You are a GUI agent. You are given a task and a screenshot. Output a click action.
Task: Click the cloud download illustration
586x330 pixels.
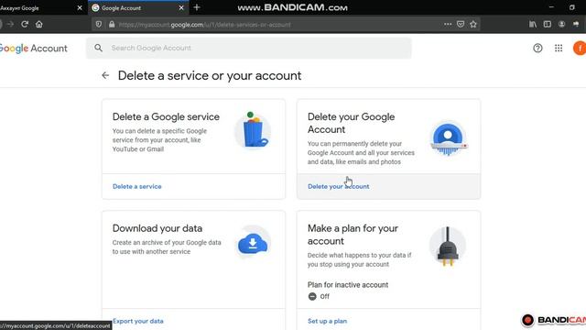coord(253,243)
